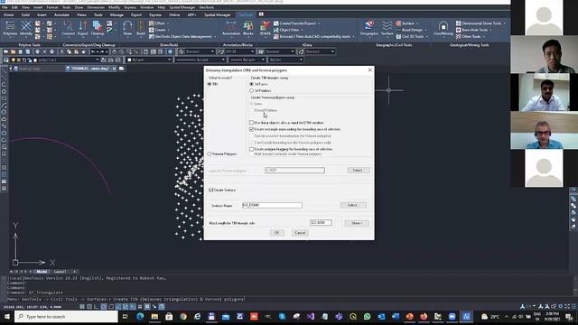The image size is (578, 325).
Task: Open the Cleanup tool
Action: tap(98, 28)
